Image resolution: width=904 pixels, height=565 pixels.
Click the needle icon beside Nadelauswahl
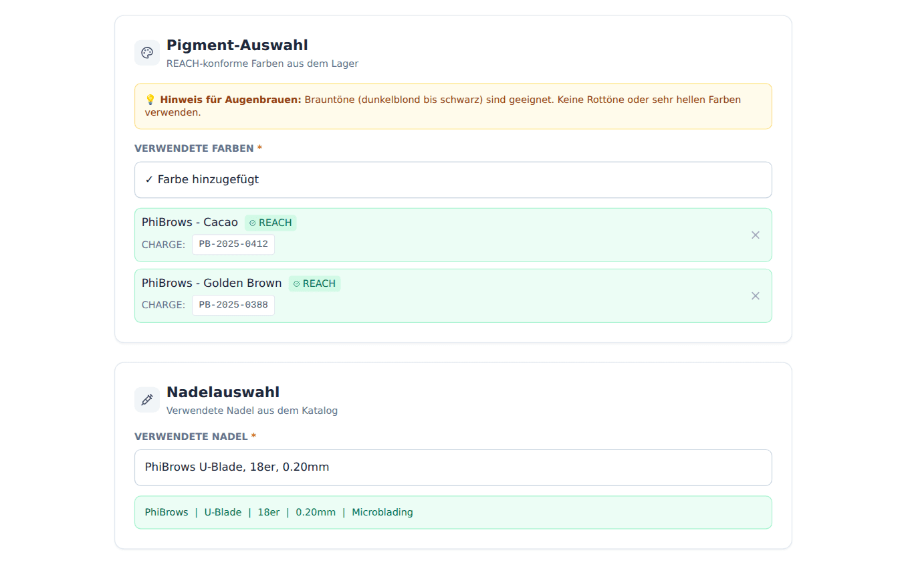tap(147, 400)
